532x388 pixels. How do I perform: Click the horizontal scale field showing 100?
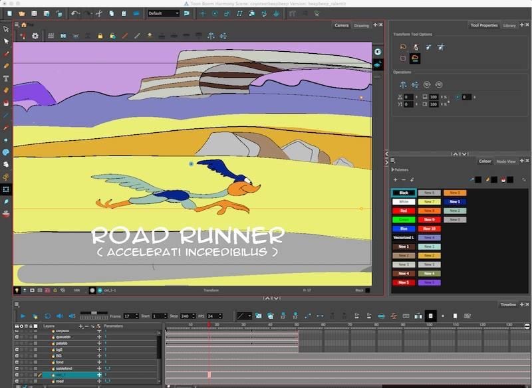click(x=434, y=97)
